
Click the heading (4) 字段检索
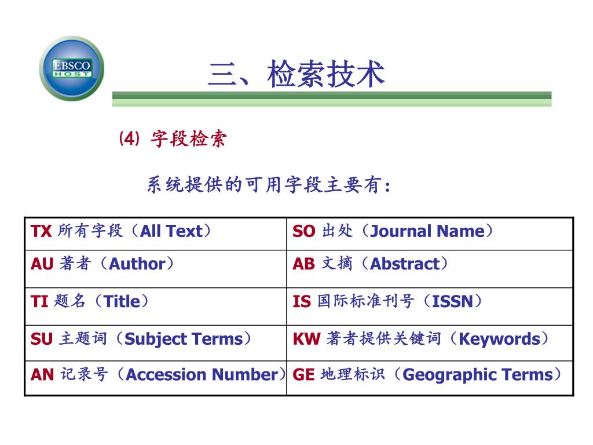tap(173, 138)
